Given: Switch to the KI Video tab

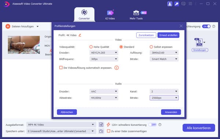Looking at the screenshot, I should point(110,15).
